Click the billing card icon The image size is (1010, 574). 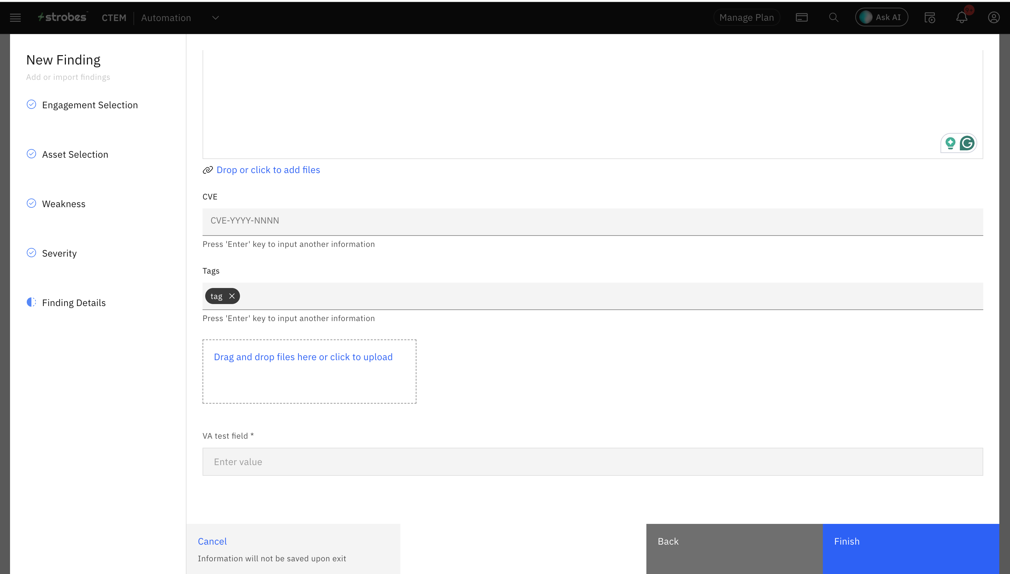pos(801,18)
